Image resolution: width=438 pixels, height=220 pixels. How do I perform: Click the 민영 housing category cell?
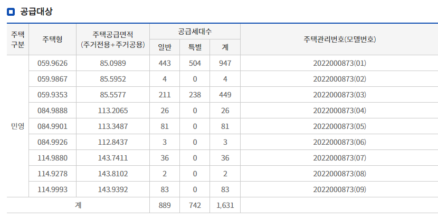tap(17, 126)
